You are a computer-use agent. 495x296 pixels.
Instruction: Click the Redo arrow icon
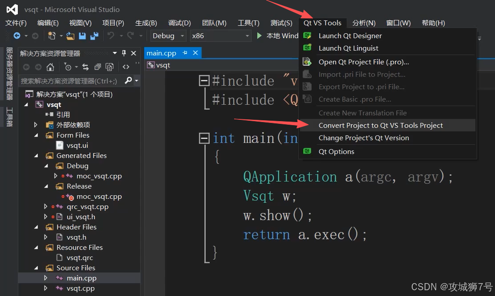click(x=130, y=36)
